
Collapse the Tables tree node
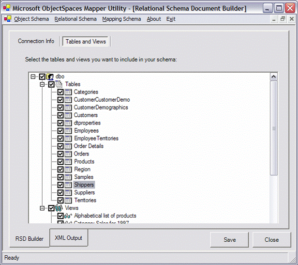pos(42,84)
